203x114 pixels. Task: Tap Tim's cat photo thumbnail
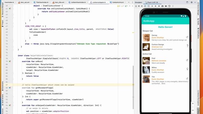point(146,79)
